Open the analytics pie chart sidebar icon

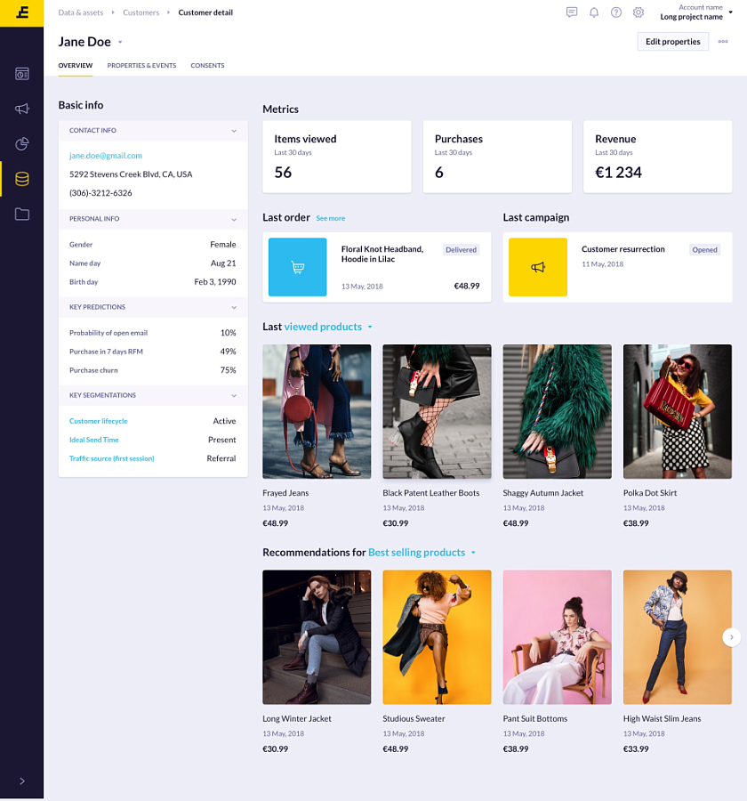pyautogui.click(x=22, y=143)
